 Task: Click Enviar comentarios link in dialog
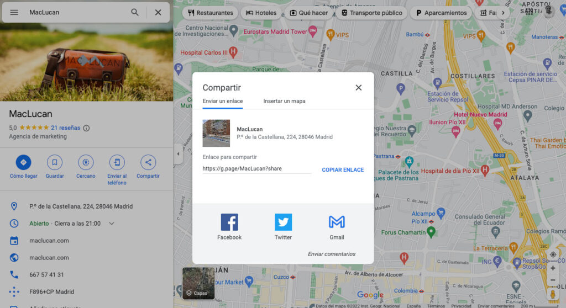(x=332, y=254)
